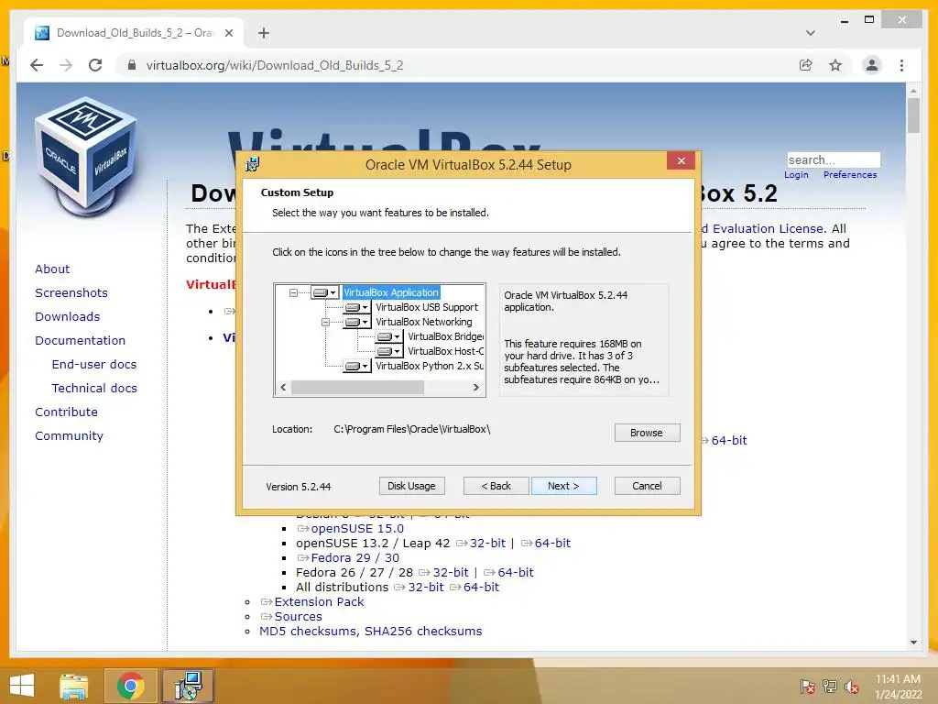Open VirtualBox Application feature install dropdown
The width and height of the screenshot is (938, 704).
(325, 292)
